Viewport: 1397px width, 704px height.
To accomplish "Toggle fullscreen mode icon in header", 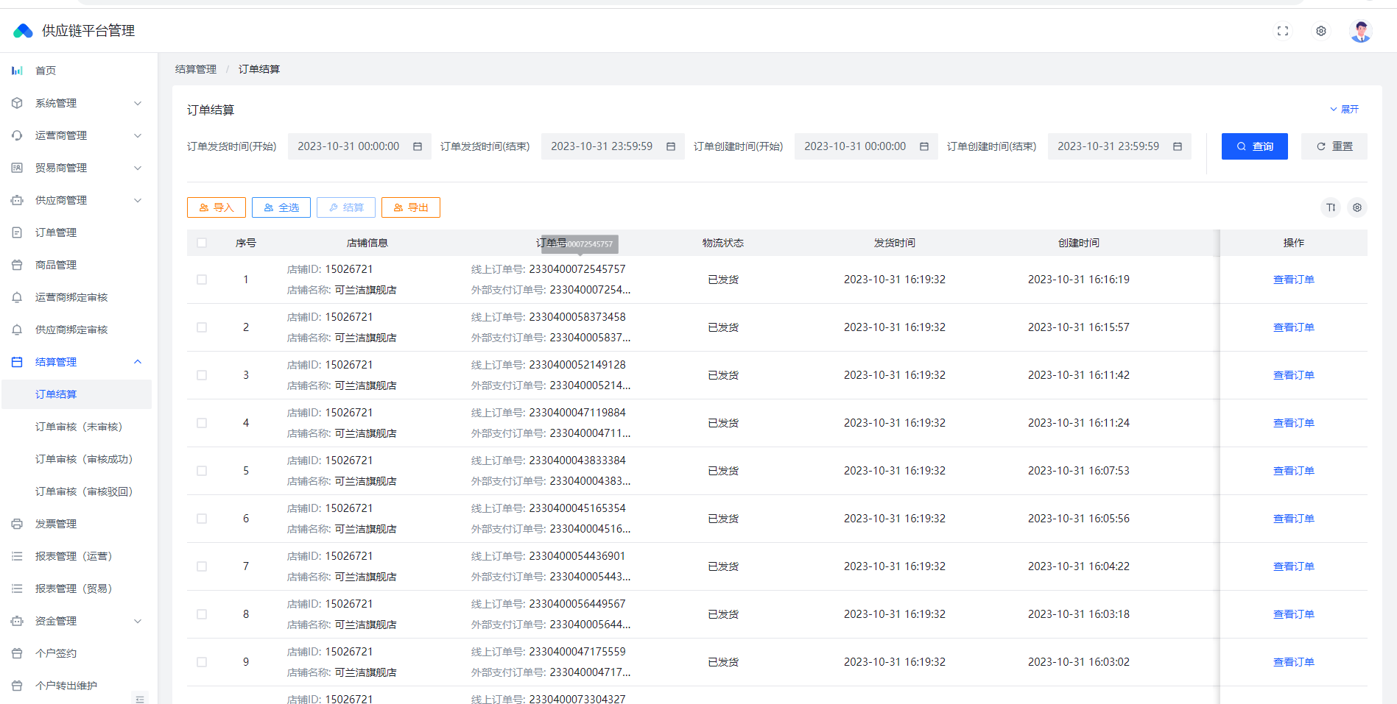I will [x=1283, y=31].
